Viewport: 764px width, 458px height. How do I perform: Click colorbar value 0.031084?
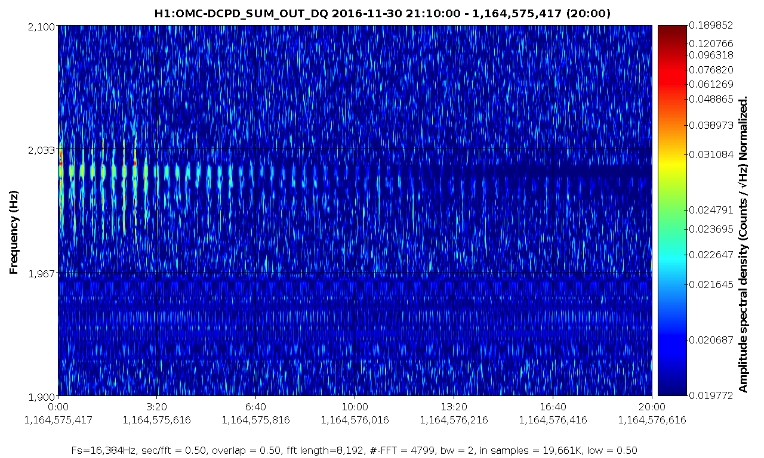[x=711, y=154]
